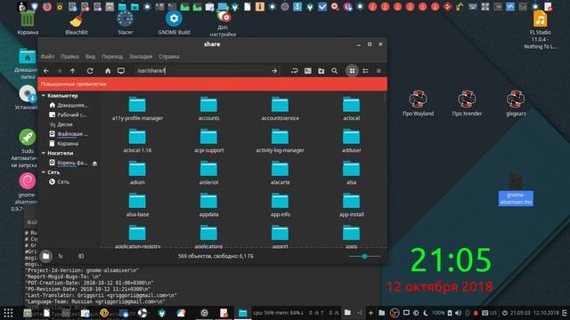Select the app-info folder
This screenshot has height=320, width=570.
(x=280, y=205)
